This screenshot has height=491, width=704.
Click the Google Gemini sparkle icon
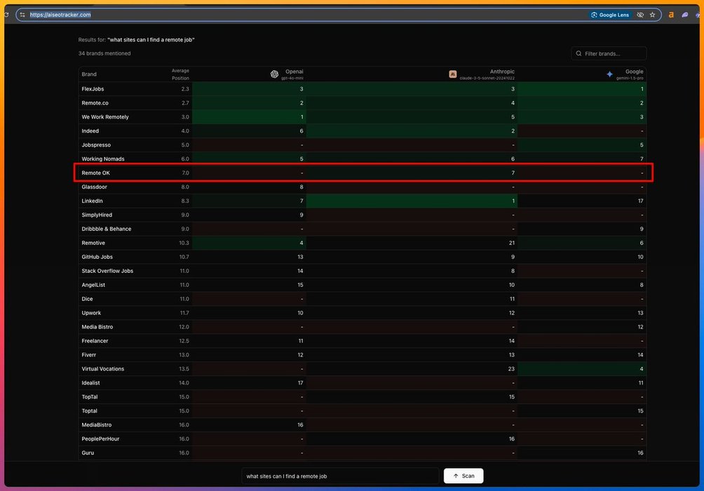tap(609, 74)
